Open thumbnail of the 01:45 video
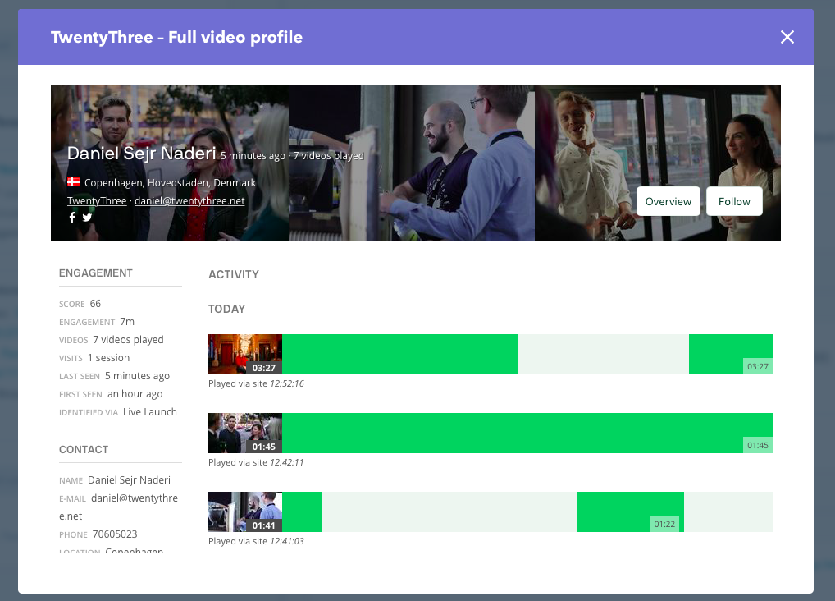The height and width of the screenshot is (601, 835). pos(245,433)
